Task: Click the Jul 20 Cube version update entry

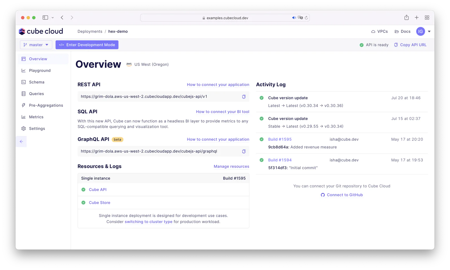Action: [342, 102]
